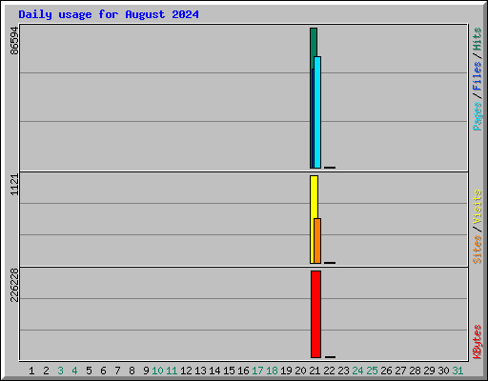488x381 pixels.
Task: Click day 5 on the x-axis
Action: click(89, 371)
